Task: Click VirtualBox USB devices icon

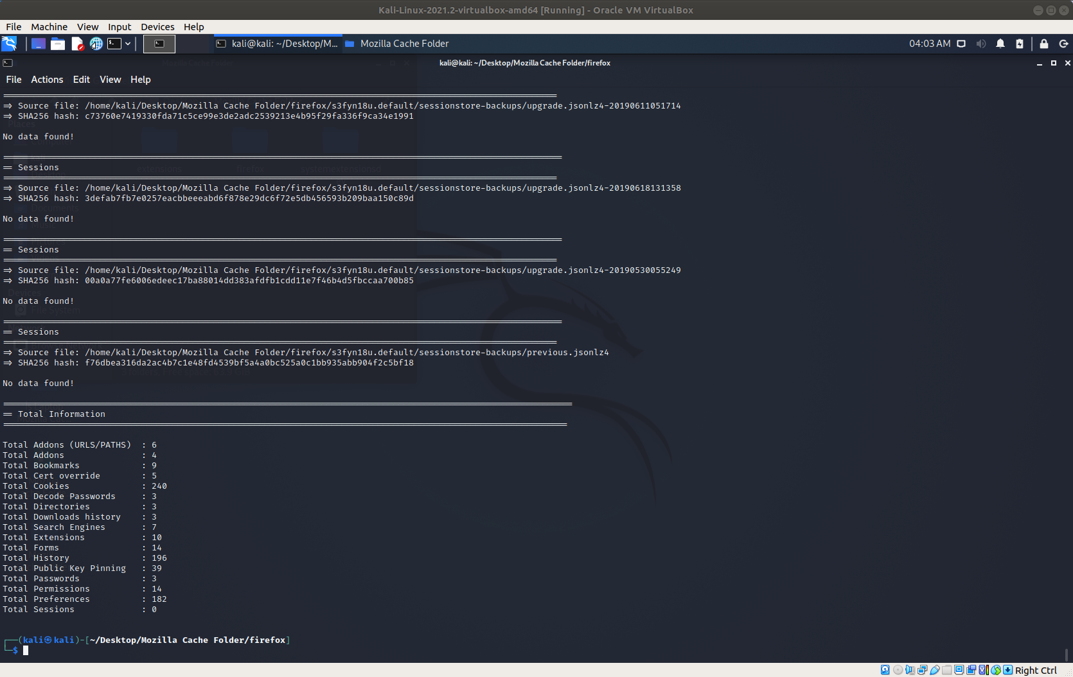Action: pyautogui.click(x=934, y=670)
